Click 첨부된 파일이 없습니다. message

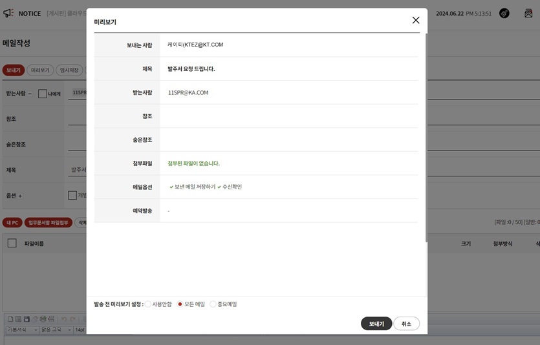193,163
